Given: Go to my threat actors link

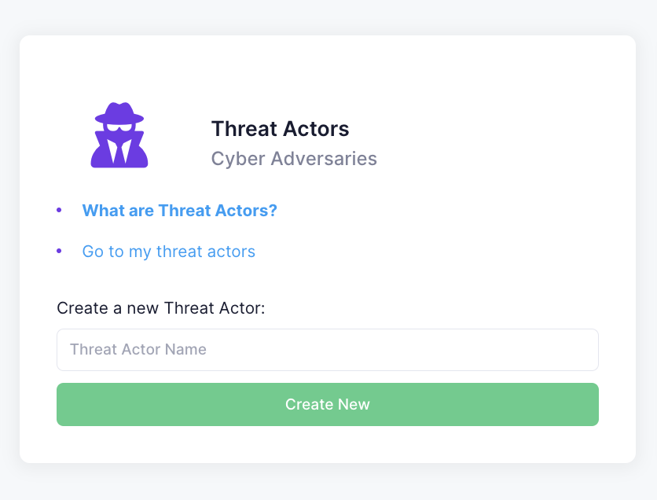Looking at the screenshot, I should pos(168,252).
